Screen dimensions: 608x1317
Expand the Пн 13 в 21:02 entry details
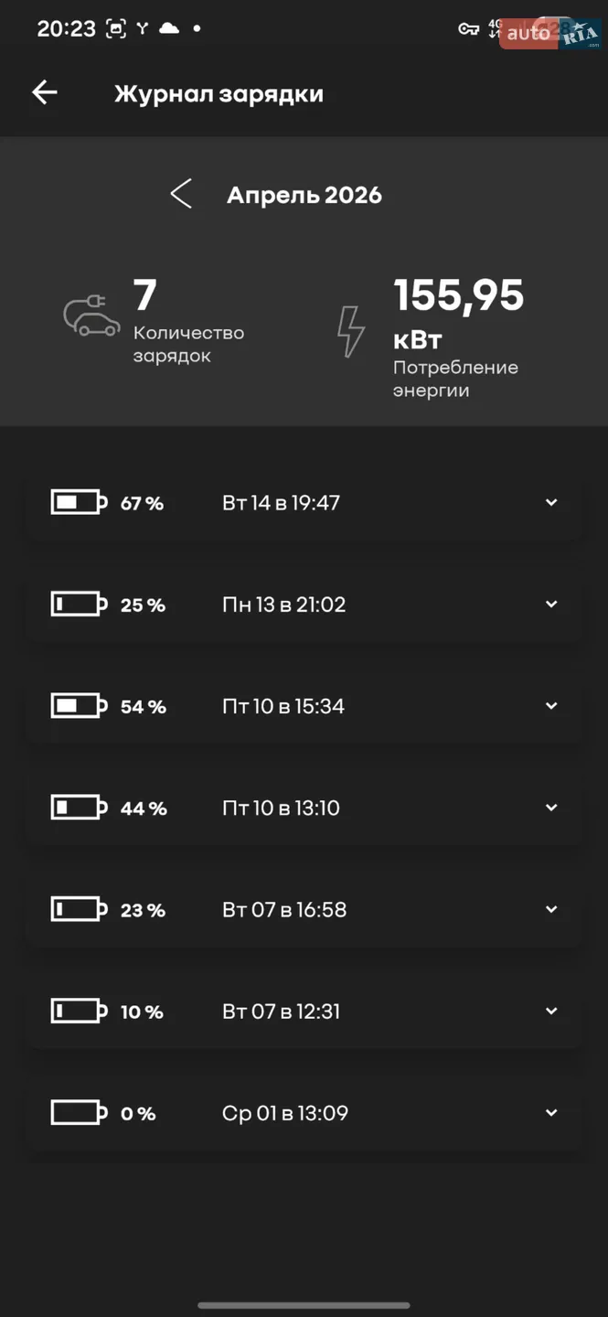tap(551, 605)
